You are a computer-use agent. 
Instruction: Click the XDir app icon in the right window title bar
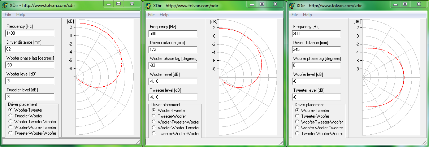tap(292, 6)
